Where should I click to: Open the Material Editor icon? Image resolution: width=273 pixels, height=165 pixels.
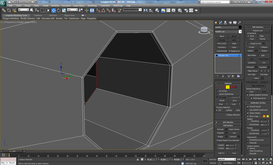click(x=180, y=10)
